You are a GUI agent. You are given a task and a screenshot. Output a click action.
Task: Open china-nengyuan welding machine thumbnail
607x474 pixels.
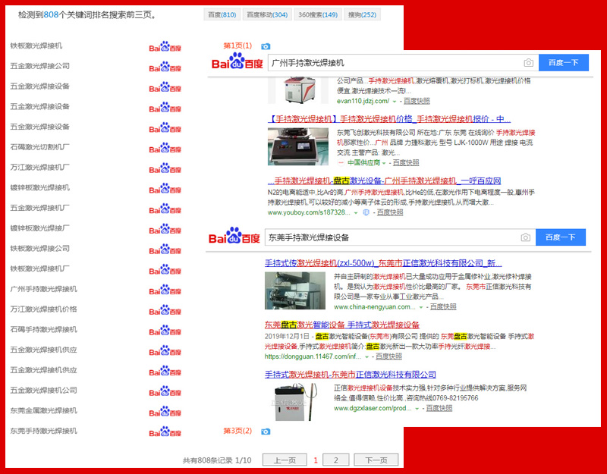click(x=295, y=290)
